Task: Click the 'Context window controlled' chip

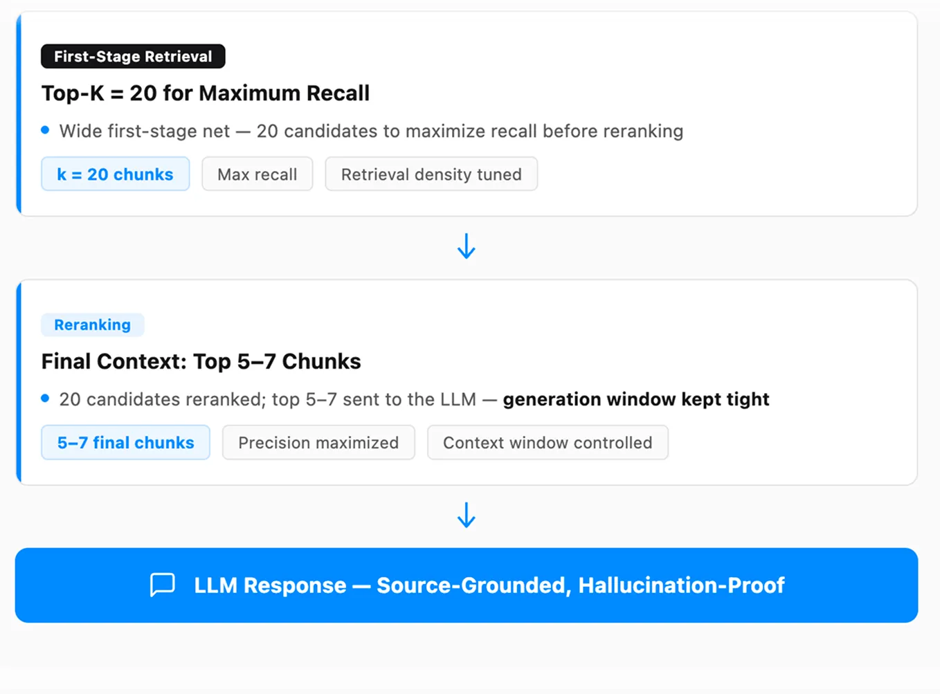Action: (548, 443)
